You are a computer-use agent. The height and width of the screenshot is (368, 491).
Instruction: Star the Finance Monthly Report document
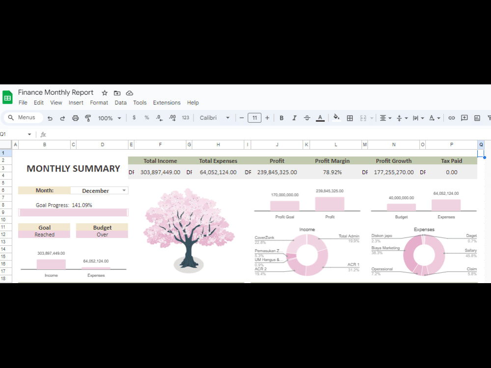[x=105, y=93]
